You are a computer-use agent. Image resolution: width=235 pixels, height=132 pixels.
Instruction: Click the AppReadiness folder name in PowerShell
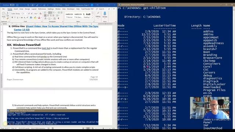tap(213, 43)
